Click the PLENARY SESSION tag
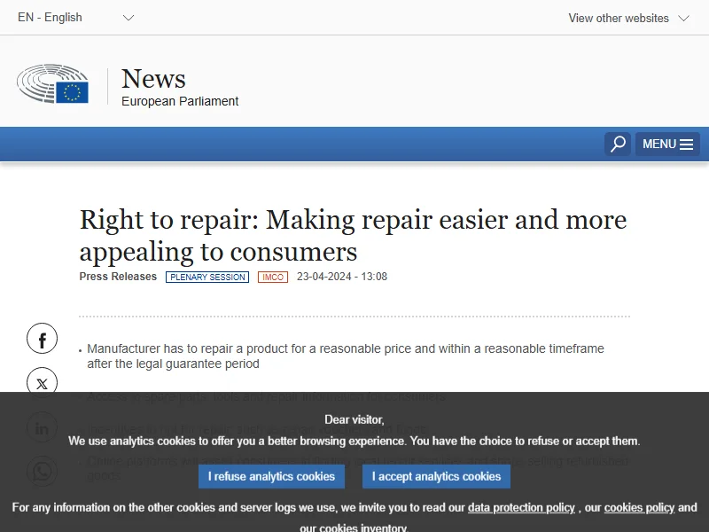The image size is (709, 532). click(x=207, y=277)
